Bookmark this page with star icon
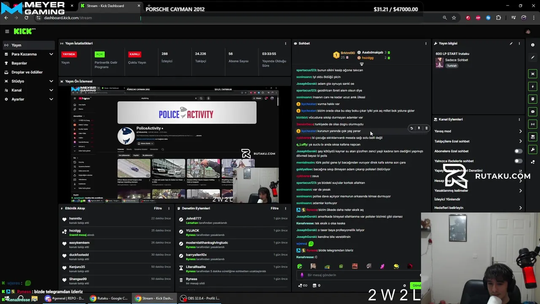This screenshot has width=540, height=304. [454, 18]
